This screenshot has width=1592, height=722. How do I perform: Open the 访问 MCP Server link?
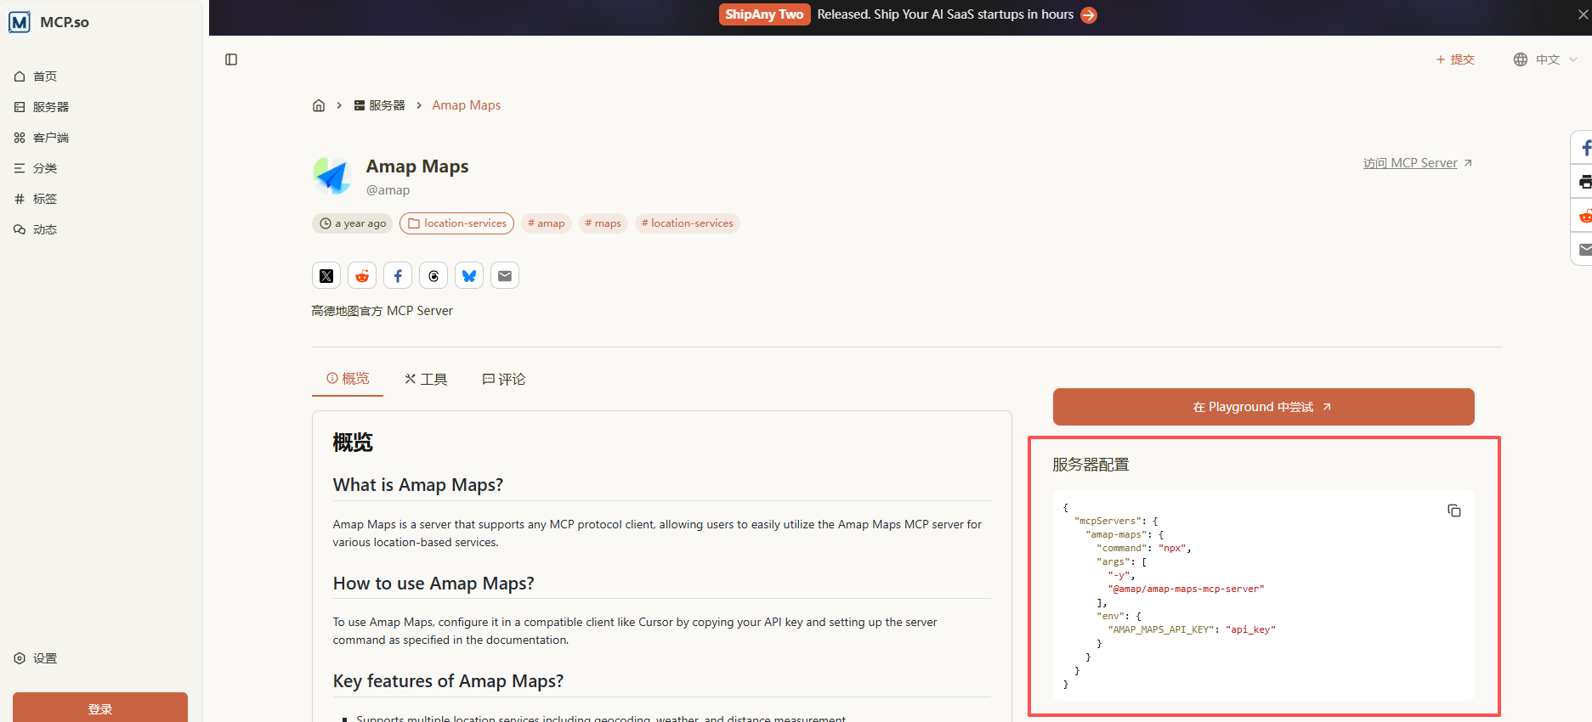[x=1418, y=163]
